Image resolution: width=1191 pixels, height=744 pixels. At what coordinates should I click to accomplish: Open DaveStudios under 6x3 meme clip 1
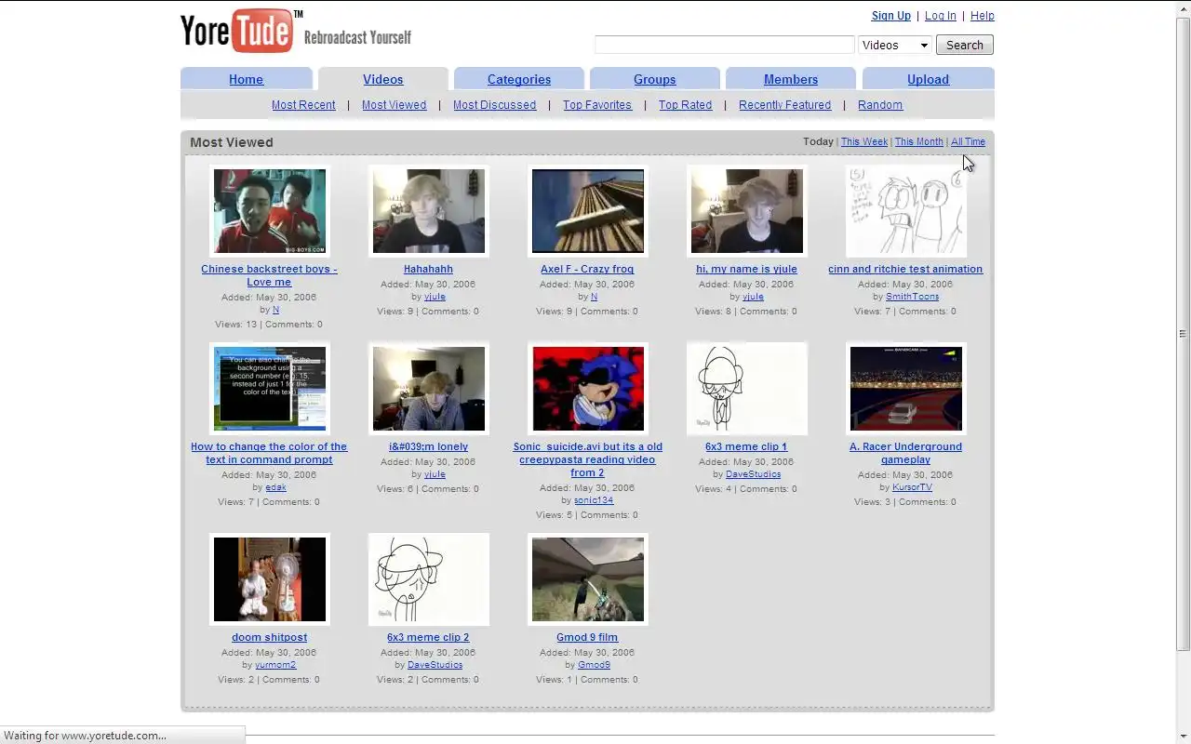pos(753,474)
